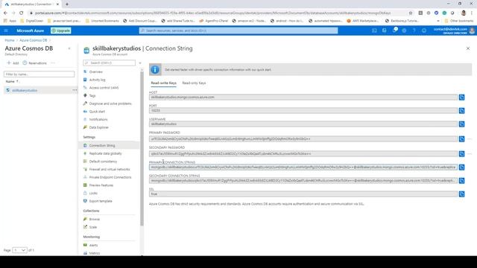
Task: Copy the PRIMARY CONNECTION STRING
Action: point(461,167)
